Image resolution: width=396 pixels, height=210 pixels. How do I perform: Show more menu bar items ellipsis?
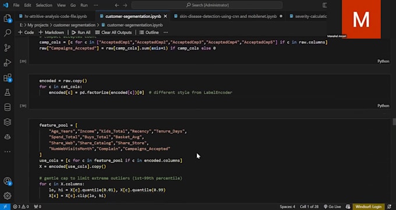click(96, 5)
